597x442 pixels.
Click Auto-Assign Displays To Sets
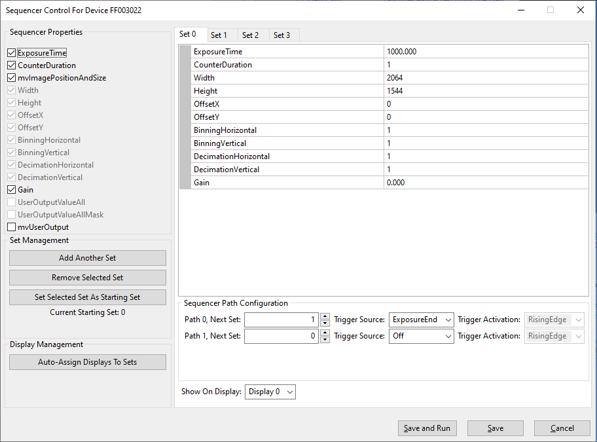[x=88, y=362]
